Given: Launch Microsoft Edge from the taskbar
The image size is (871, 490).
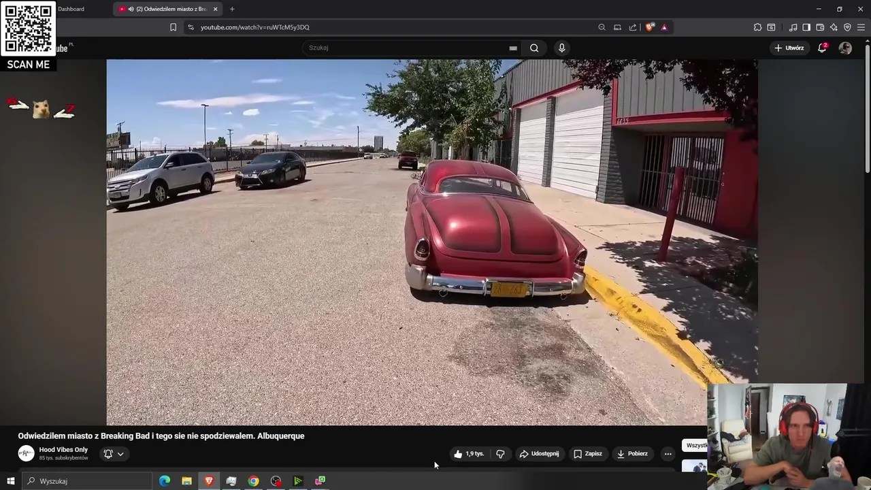Looking at the screenshot, I should (x=165, y=481).
